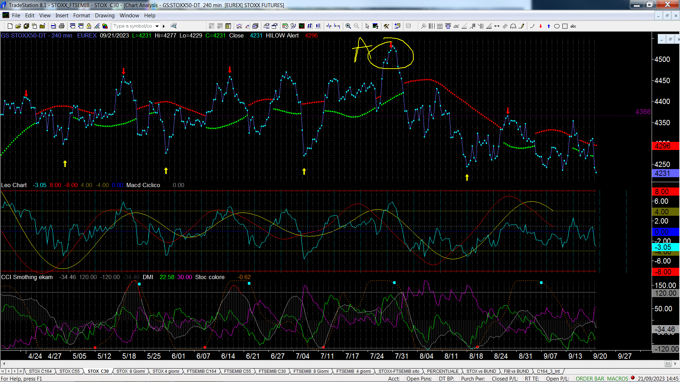
Task: Open a file with the folder icon
Action: coord(18,26)
